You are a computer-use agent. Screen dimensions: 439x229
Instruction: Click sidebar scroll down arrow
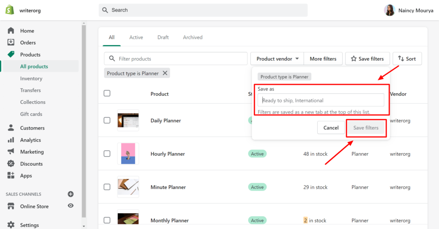pyautogui.click(x=84, y=226)
